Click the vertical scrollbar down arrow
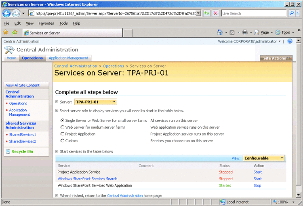 pos(299,195)
